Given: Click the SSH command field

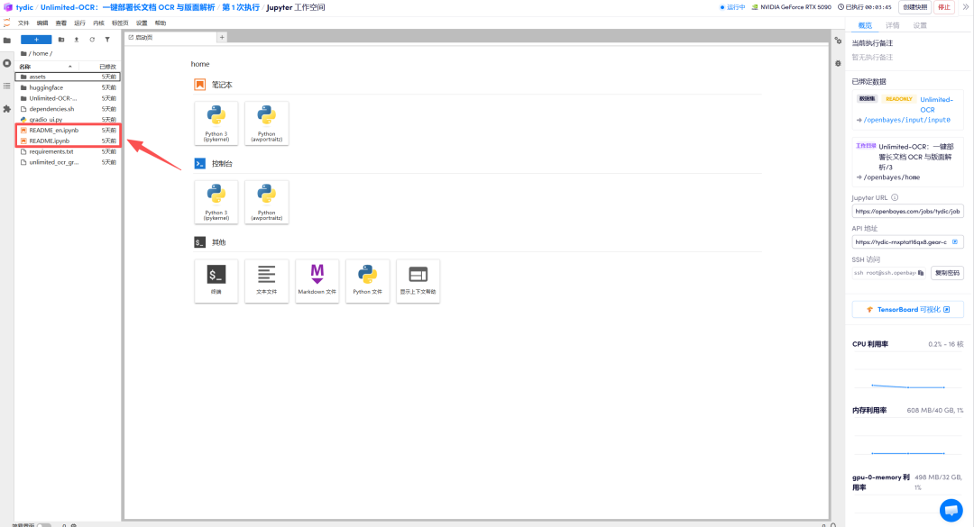Looking at the screenshot, I should [x=889, y=272].
